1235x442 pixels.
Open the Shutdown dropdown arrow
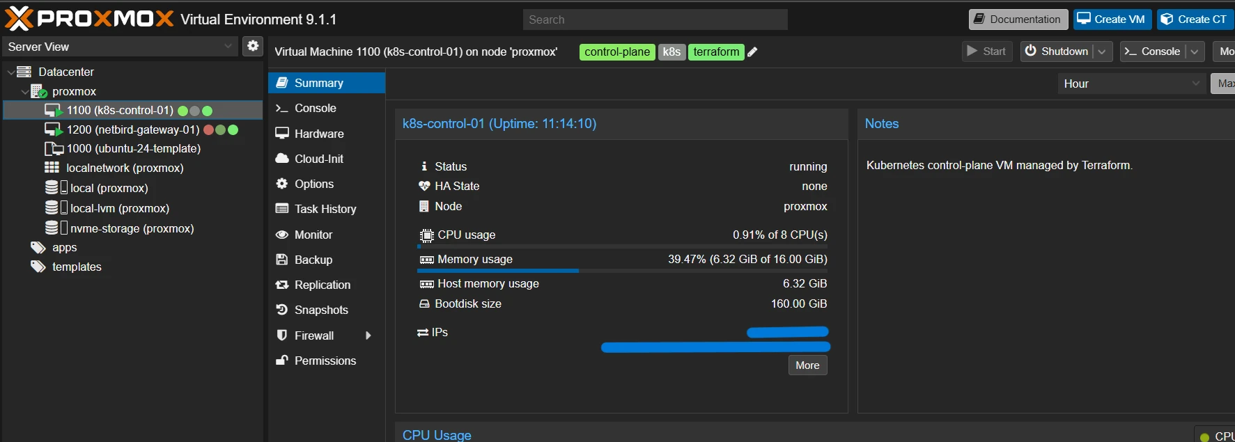coord(1102,52)
